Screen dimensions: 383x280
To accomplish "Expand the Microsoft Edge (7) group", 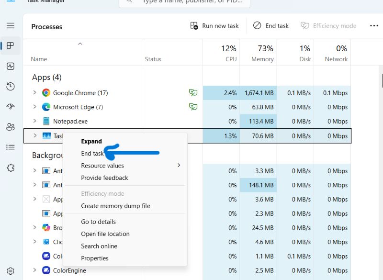I will [34, 107].
